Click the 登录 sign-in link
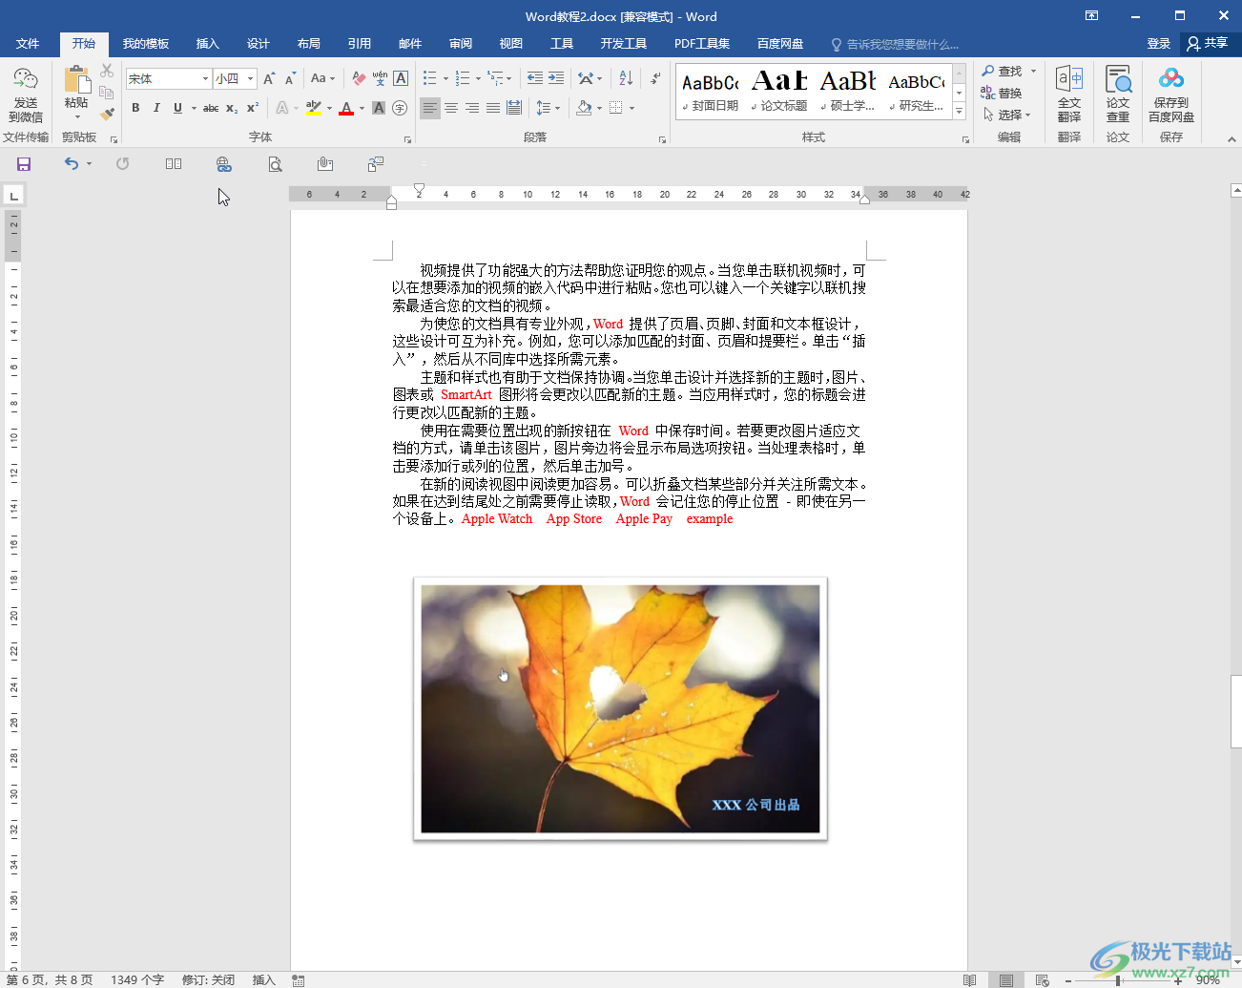This screenshot has width=1242, height=988. [1159, 44]
